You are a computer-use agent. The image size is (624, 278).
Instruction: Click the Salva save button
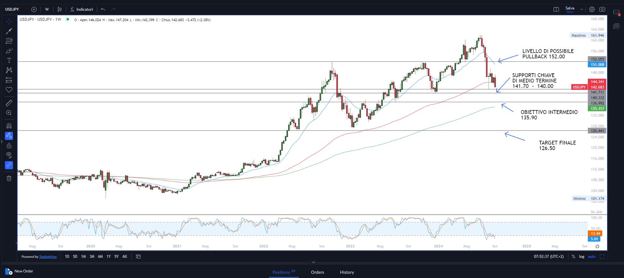(570, 9)
